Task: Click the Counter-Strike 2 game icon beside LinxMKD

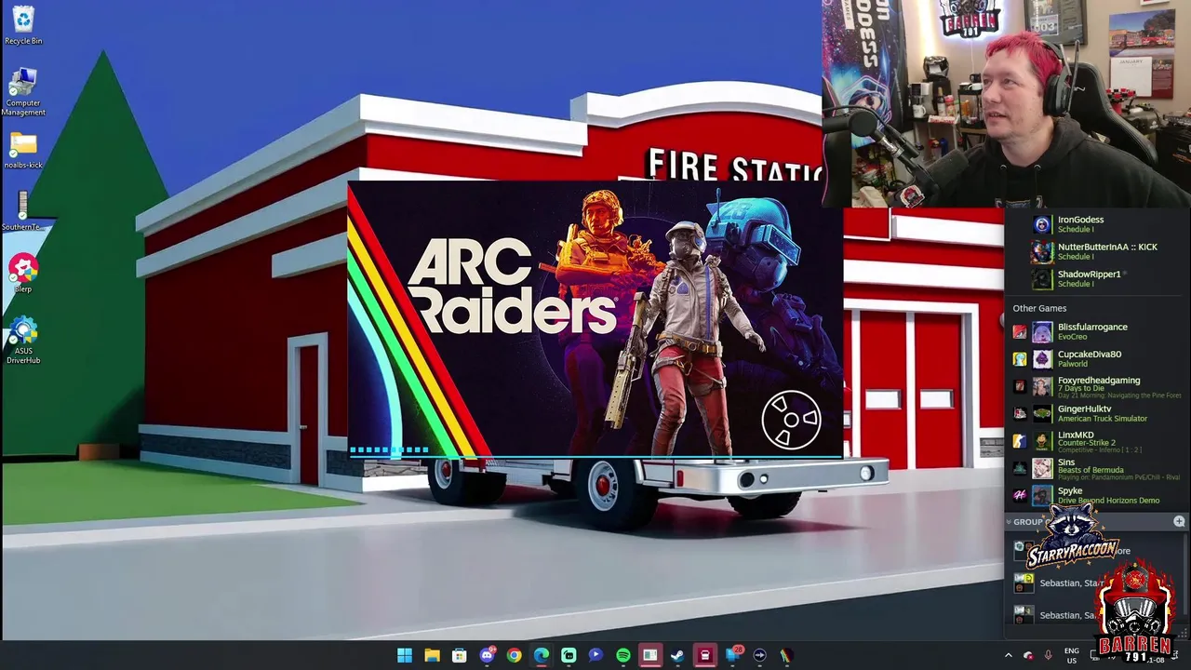Action: click(x=1020, y=441)
